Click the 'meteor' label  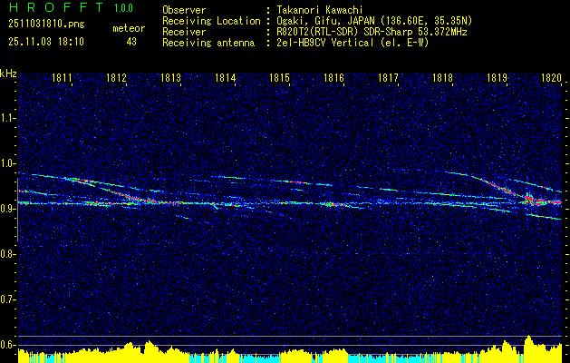(x=129, y=28)
